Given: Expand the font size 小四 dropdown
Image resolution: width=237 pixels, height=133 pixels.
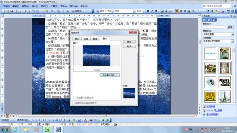Looking at the screenshot, I should pyautogui.click(x=144, y=11).
